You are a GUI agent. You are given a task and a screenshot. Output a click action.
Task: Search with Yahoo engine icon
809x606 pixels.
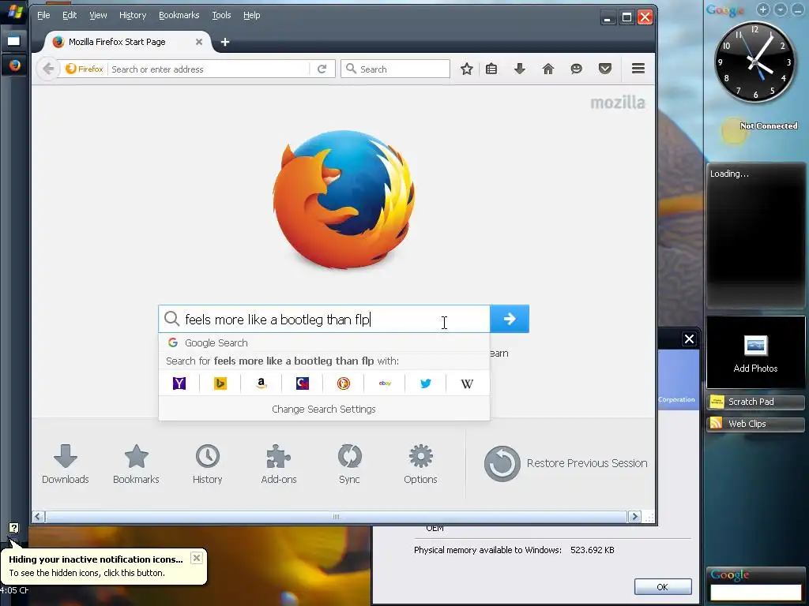coord(179,383)
